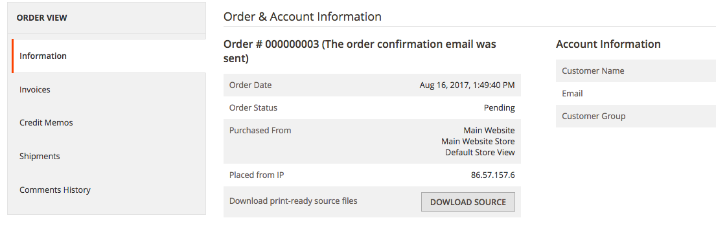Go to the Shipments tab
716x242 pixels.
pyautogui.click(x=109, y=157)
